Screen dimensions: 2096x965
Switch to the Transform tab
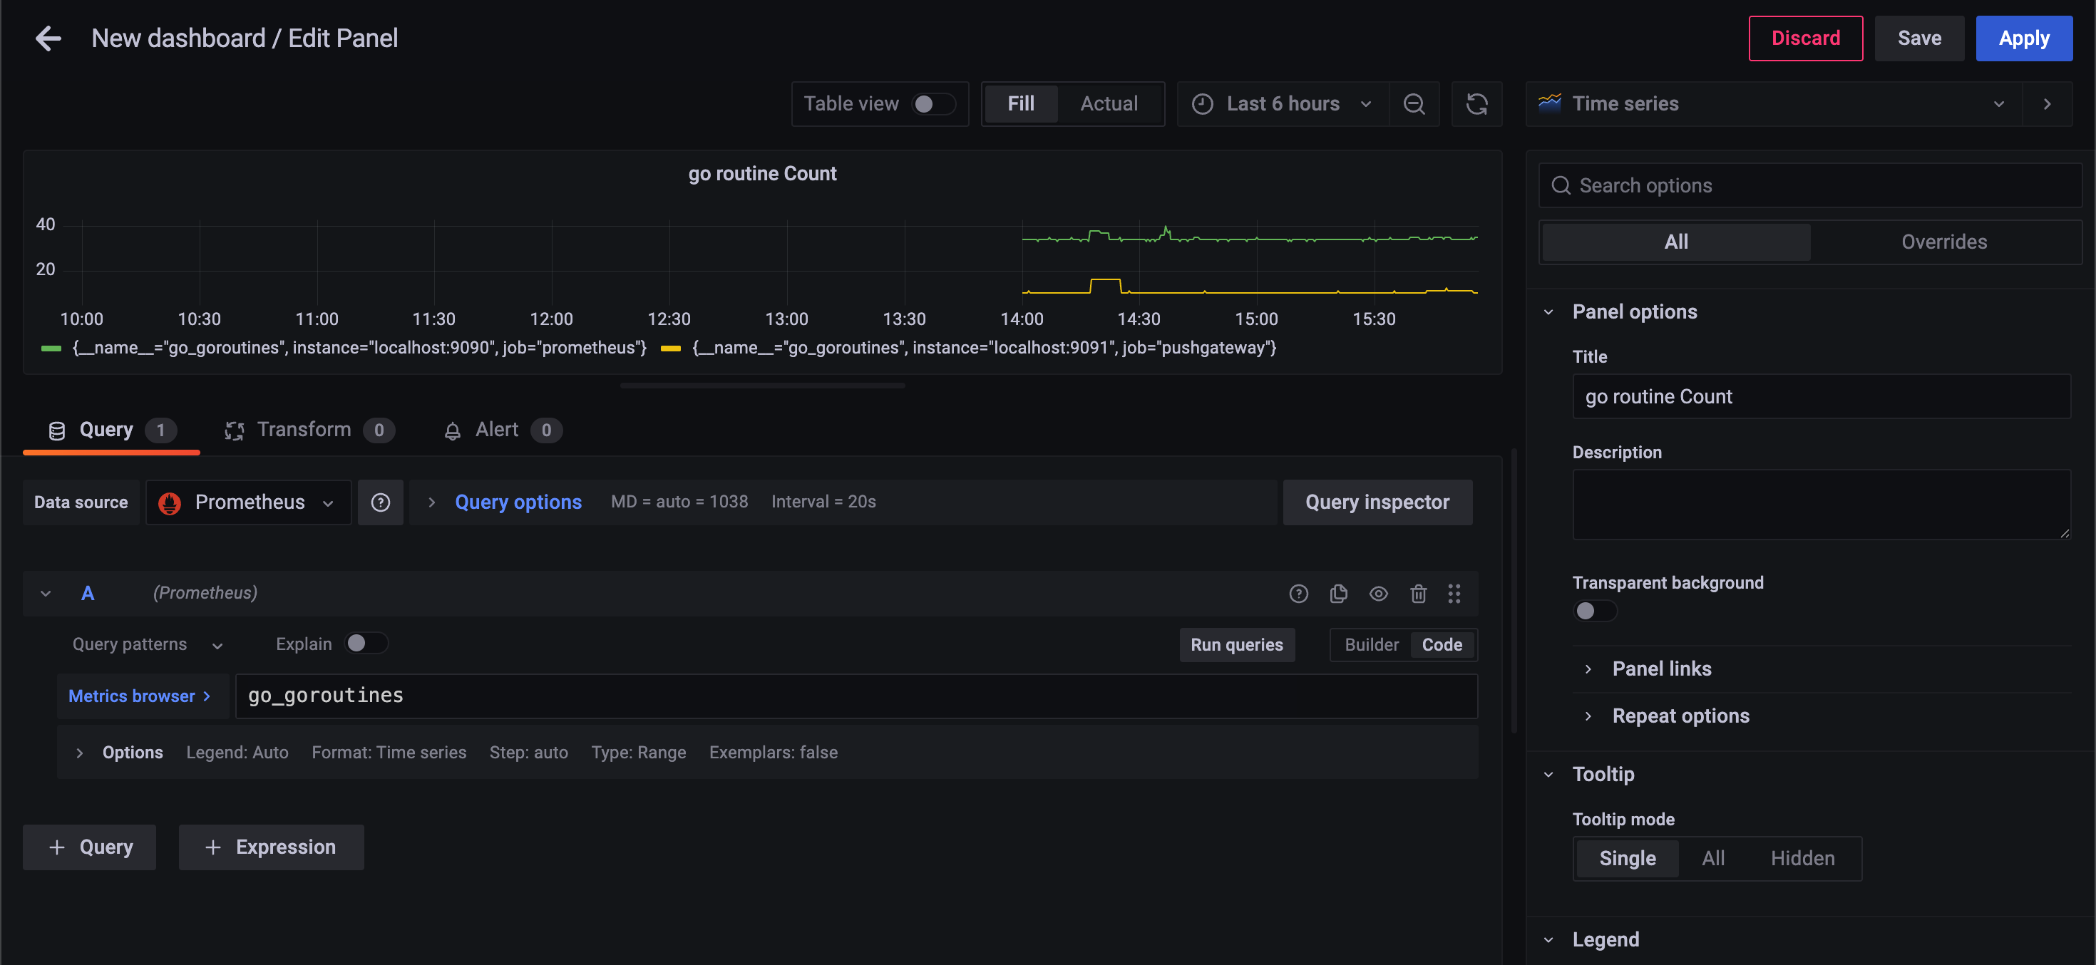tap(304, 430)
